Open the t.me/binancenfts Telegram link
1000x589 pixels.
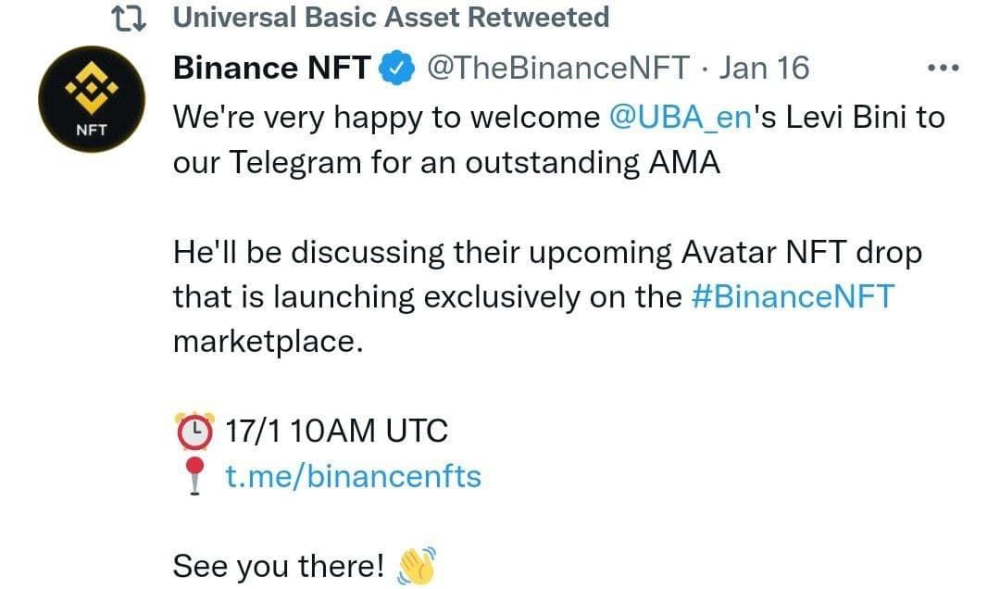pos(354,476)
